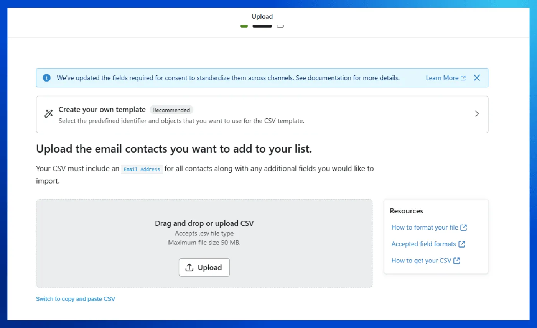Click external icon next to How to format your file
Image resolution: width=537 pixels, height=328 pixels.
pyautogui.click(x=464, y=227)
